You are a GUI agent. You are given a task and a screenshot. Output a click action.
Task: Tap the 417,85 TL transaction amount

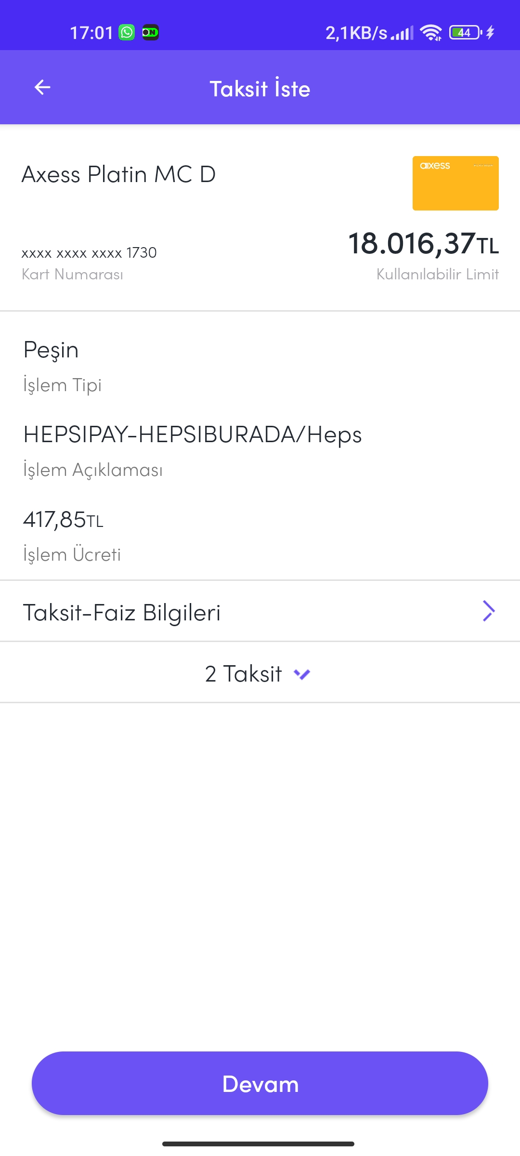click(x=64, y=520)
